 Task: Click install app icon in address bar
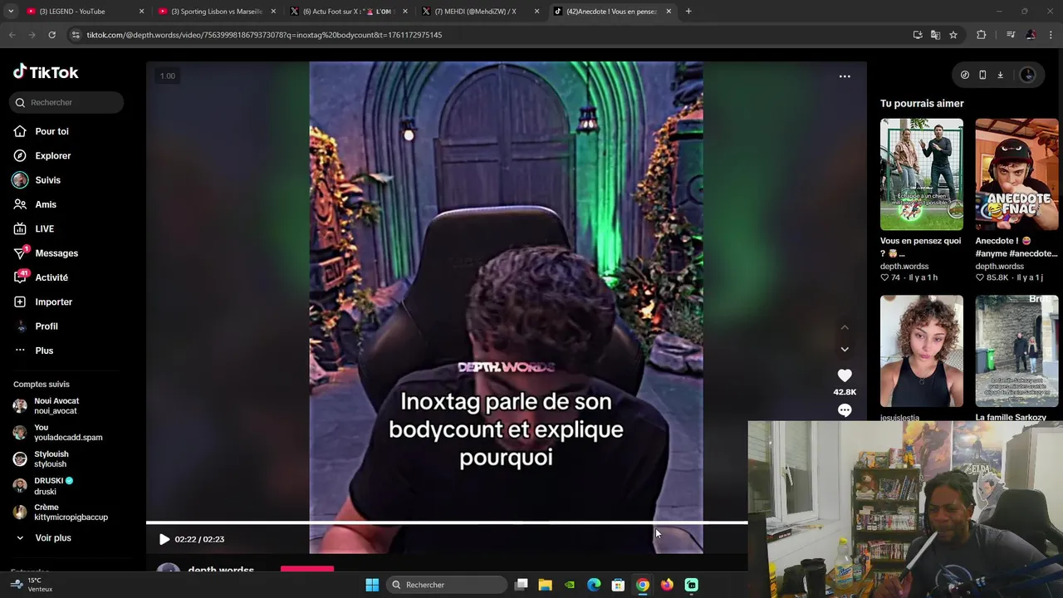click(x=918, y=35)
